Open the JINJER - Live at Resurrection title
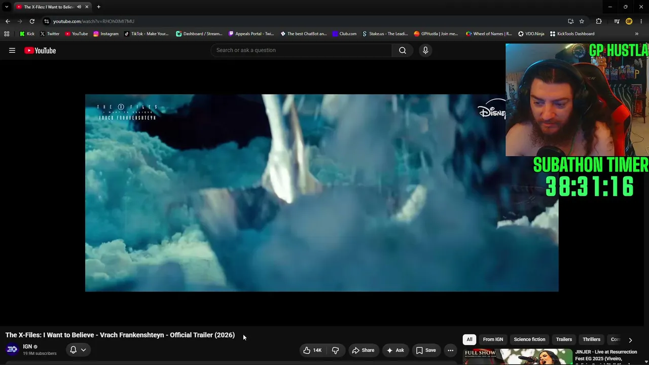The height and width of the screenshot is (365, 649). (606, 356)
